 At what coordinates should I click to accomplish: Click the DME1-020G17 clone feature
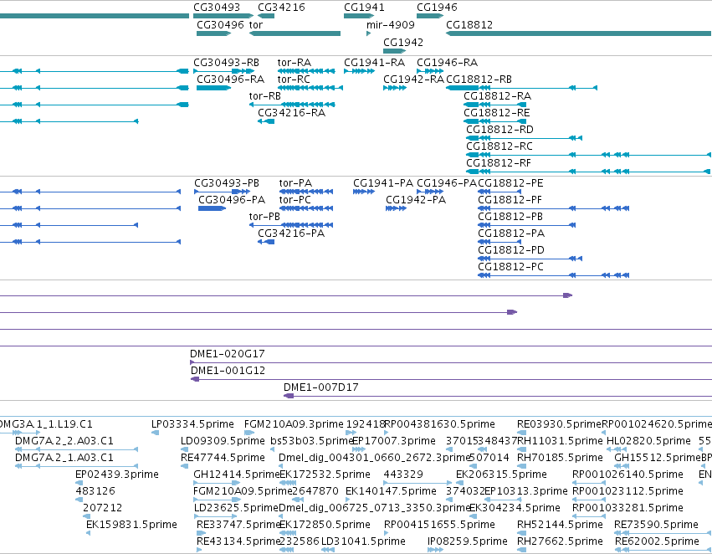tap(451, 363)
